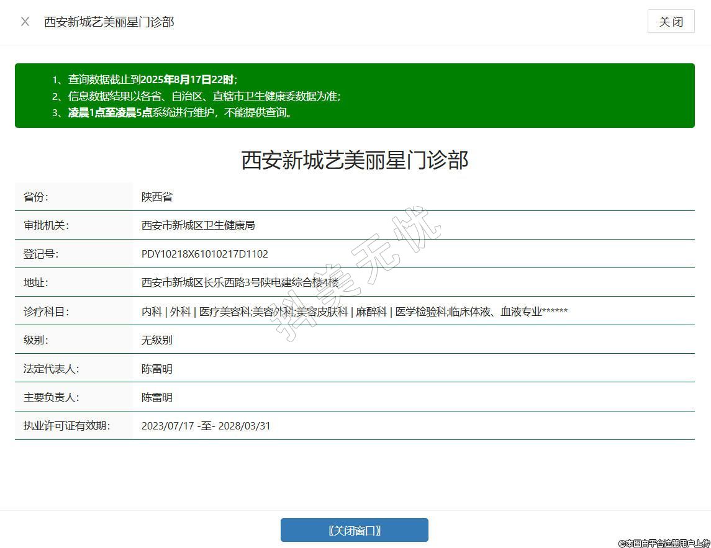Click the 执业许可证有效期 field label
This screenshot has height=548, width=711.
click(x=66, y=426)
